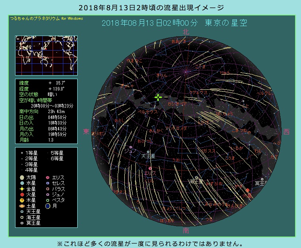The width and height of the screenshot is (301, 248).
Task: Click the Pluto (冥王星) legend icon
Action: click(x=22, y=223)
